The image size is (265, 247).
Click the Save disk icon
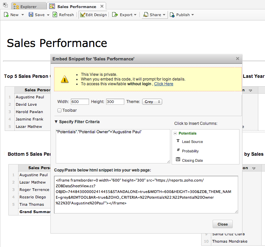31,15
